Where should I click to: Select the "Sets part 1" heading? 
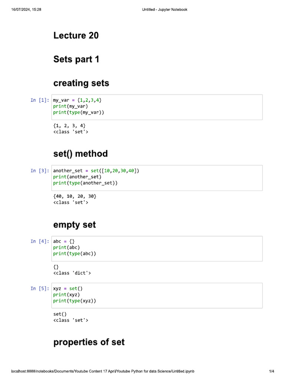tap(76, 59)
